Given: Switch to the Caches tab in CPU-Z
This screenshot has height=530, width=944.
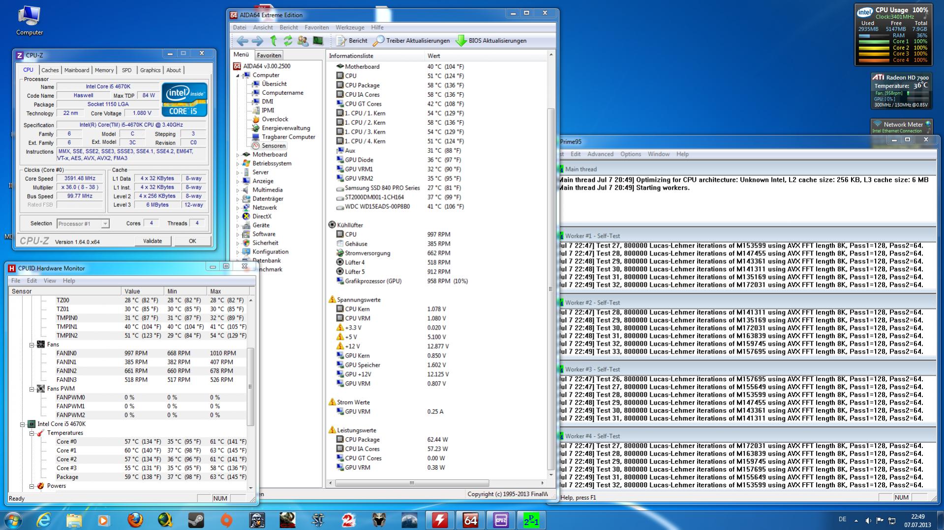Looking at the screenshot, I should [x=50, y=70].
